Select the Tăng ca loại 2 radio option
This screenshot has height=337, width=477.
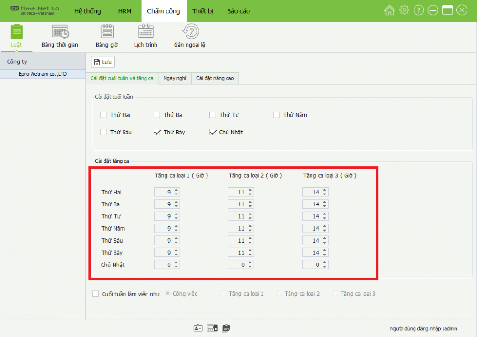click(280, 294)
